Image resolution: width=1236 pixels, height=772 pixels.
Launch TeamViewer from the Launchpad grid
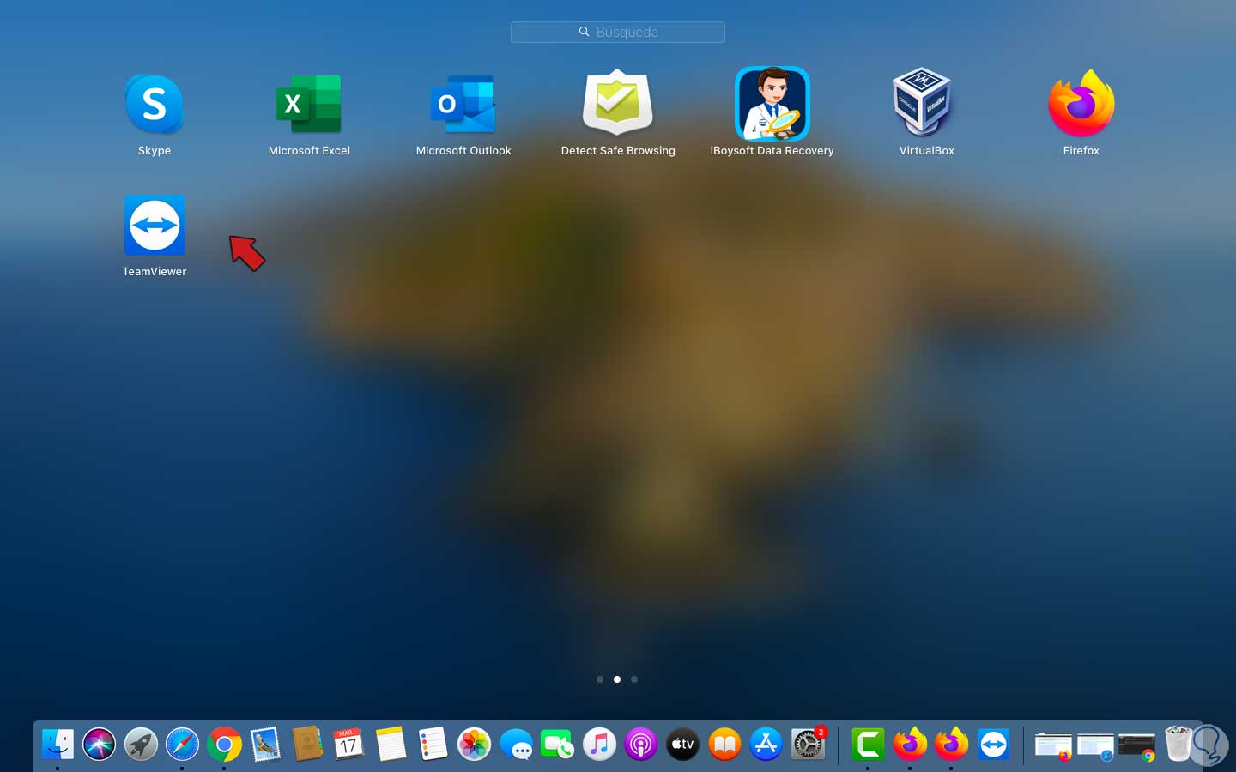[154, 225]
